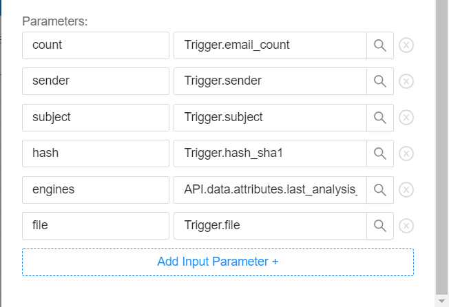Remove the subject parameter

pos(406,118)
